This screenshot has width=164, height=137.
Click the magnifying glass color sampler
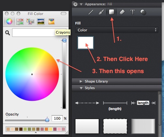click(8, 33)
